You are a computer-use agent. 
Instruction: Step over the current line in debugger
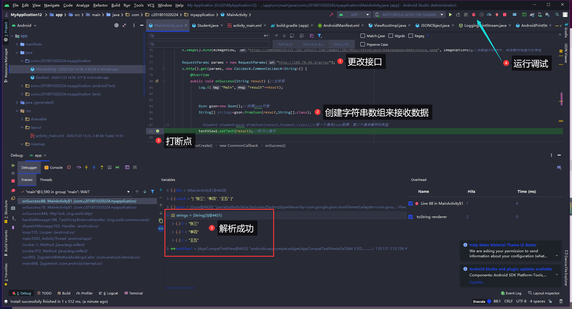pyautogui.click(x=79, y=167)
